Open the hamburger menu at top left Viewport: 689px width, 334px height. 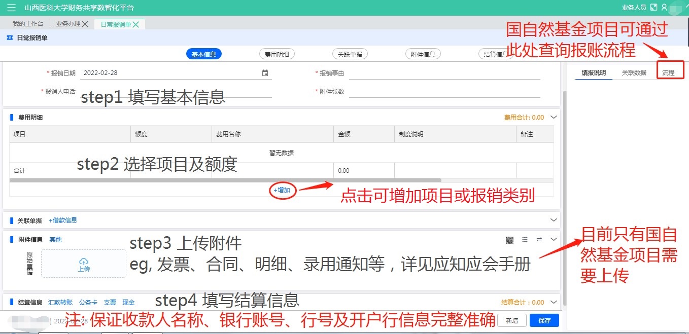[x=11, y=8]
